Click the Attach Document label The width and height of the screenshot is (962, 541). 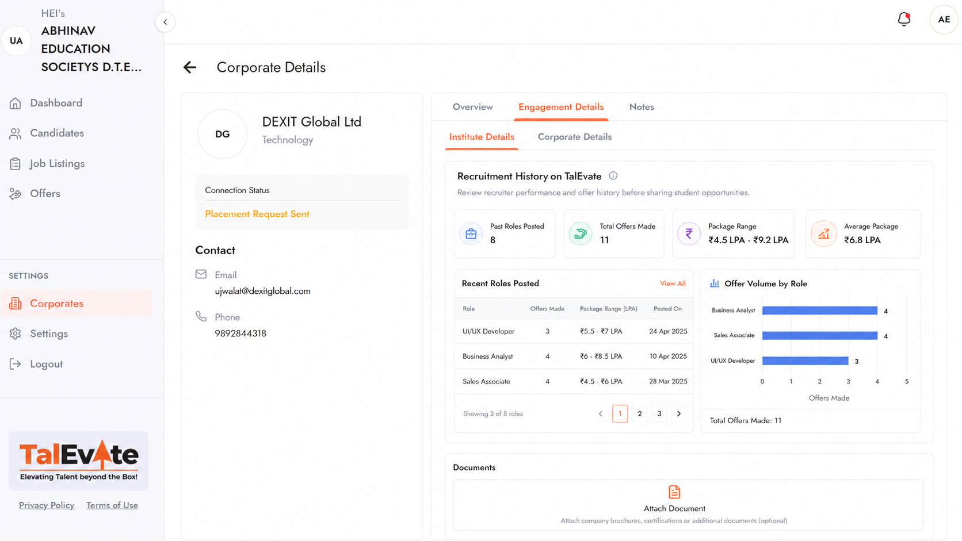pyautogui.click(x=674, y=509)
